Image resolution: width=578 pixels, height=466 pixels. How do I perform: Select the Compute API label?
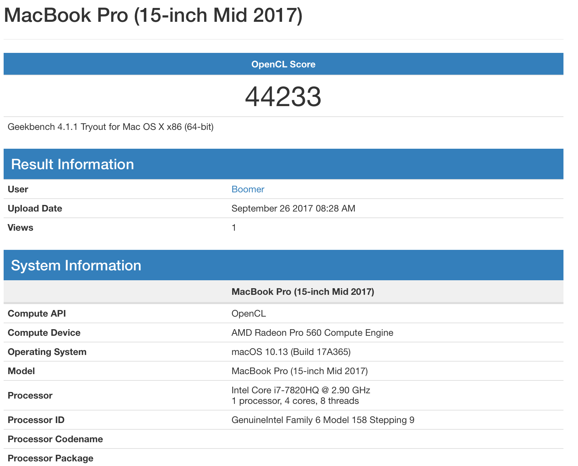[x=37, y=314]
